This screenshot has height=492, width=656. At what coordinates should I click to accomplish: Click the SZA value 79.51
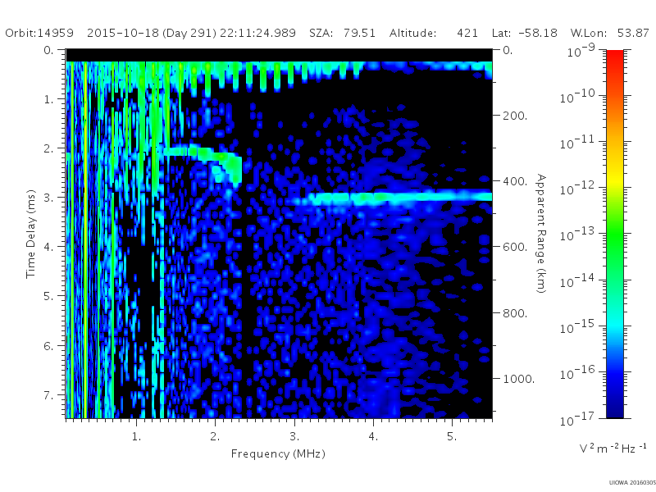point(359,33)
